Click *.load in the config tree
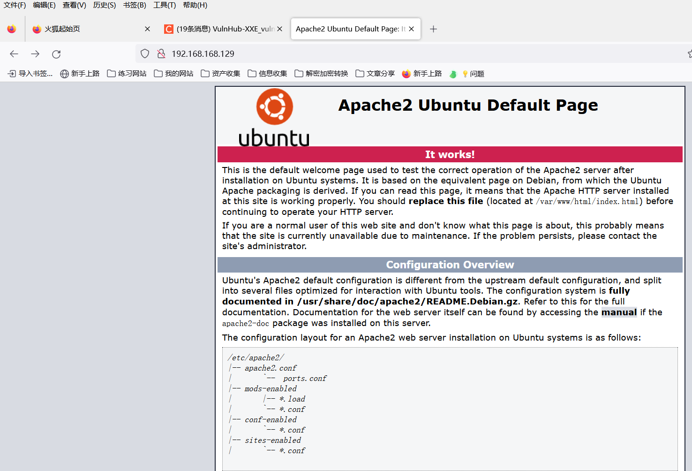Image resolution: width=692 pixels, height=471 pixels. [x=292, y=399]
